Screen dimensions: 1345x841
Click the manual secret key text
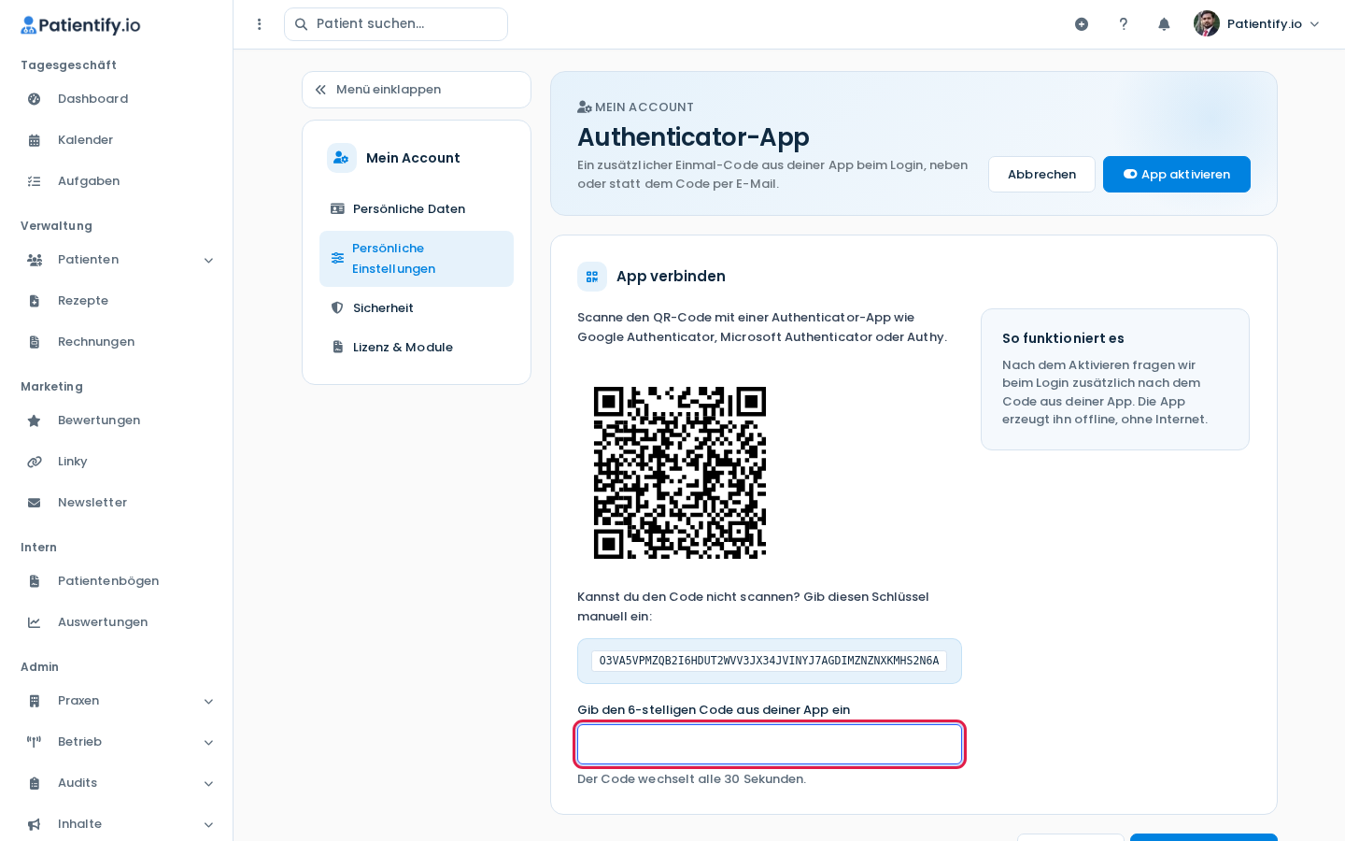[x=770, y=661]
